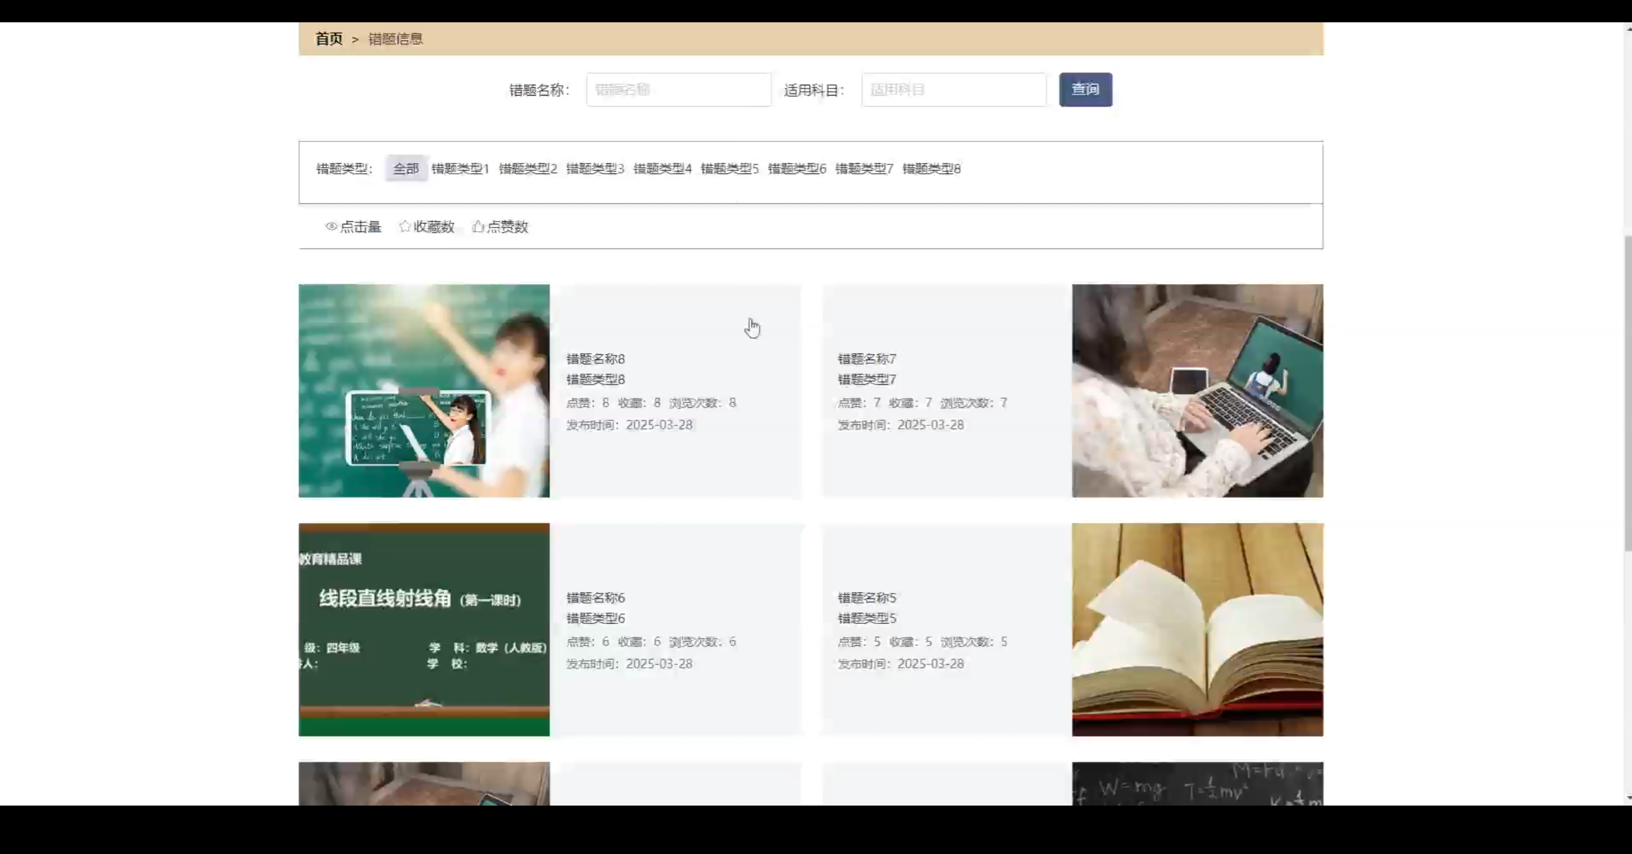Sort by 点击量 eye icon
The width and height of the screenshot is (1632, 854).
coord(331,227)
